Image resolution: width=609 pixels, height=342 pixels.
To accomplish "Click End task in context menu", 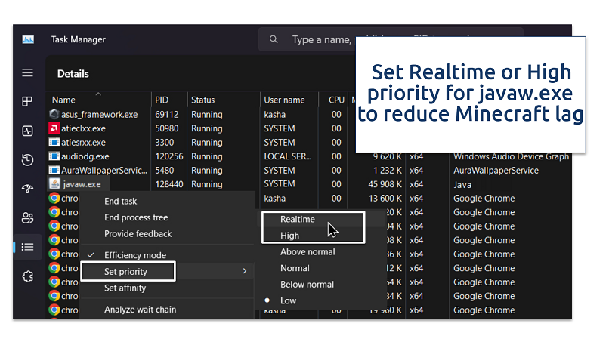I will tap(121, 202).
